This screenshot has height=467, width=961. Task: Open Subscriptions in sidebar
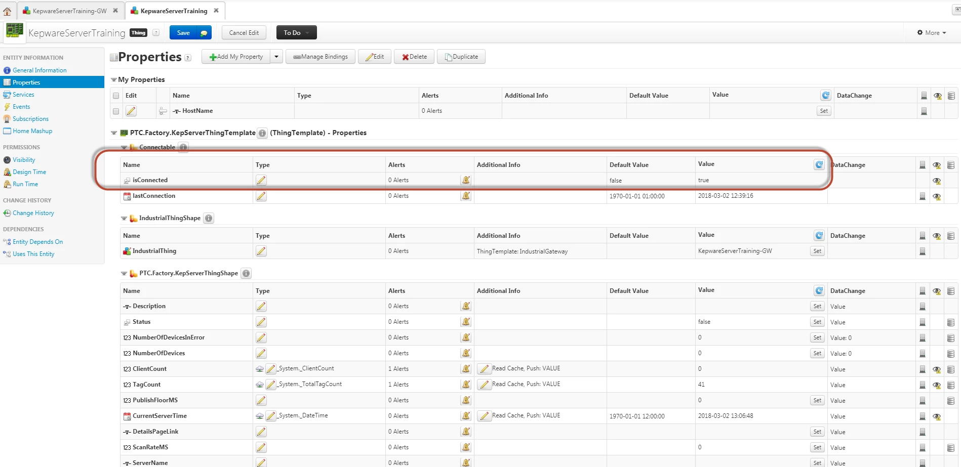(30, 119)
